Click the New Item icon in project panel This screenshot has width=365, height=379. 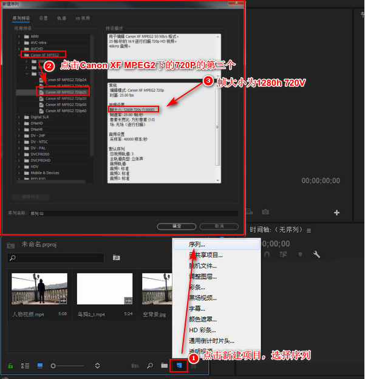[179, 366]
